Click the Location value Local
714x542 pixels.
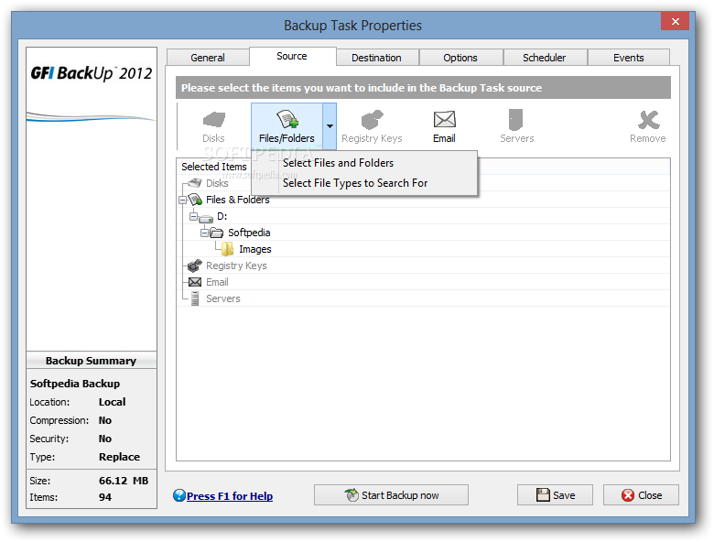click(112, 402)
